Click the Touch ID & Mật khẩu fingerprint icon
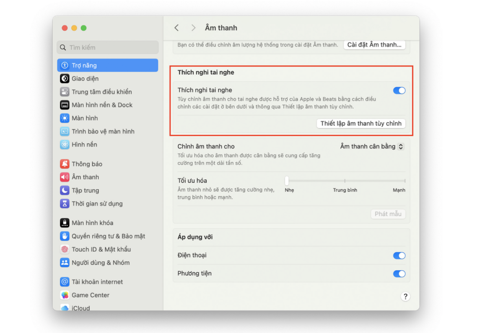 click(65, 249)
